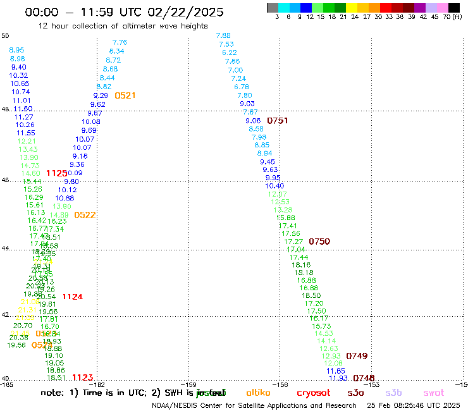Click the wave height value 9.03
Image resolution: width=468 pixels, height=411 pixels.
[247, 104]
